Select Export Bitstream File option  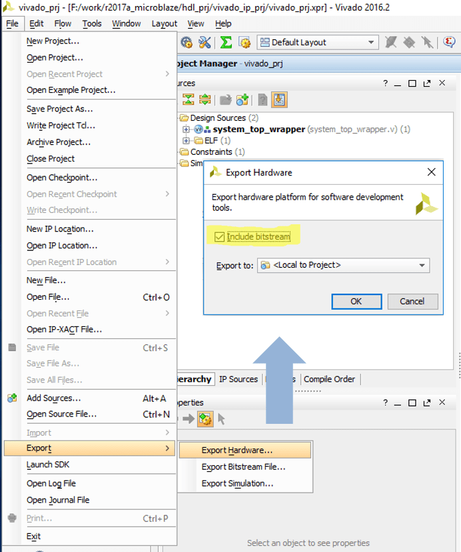click(245, 467)
